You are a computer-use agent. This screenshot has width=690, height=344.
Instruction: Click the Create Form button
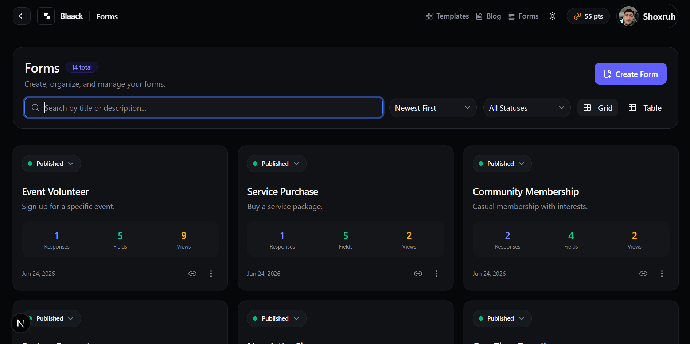pos(630,74)
